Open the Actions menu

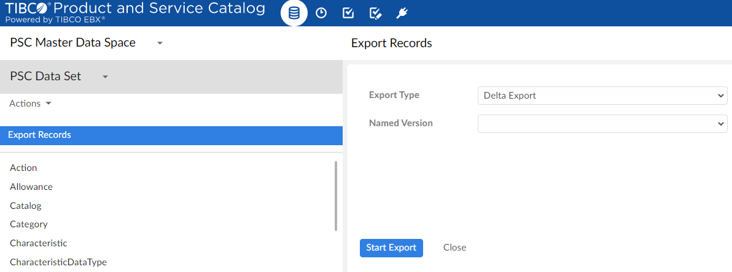point(30,104)
